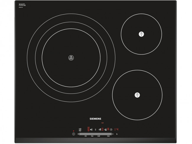Tap the 'b' powerboost symbol
Screen dimensions: 192x144
117,134
